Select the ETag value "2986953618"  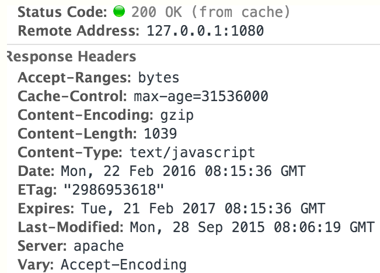[x=114, y=189]
